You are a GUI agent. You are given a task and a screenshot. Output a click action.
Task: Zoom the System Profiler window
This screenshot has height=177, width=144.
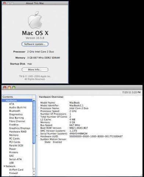tap(14, 87)
